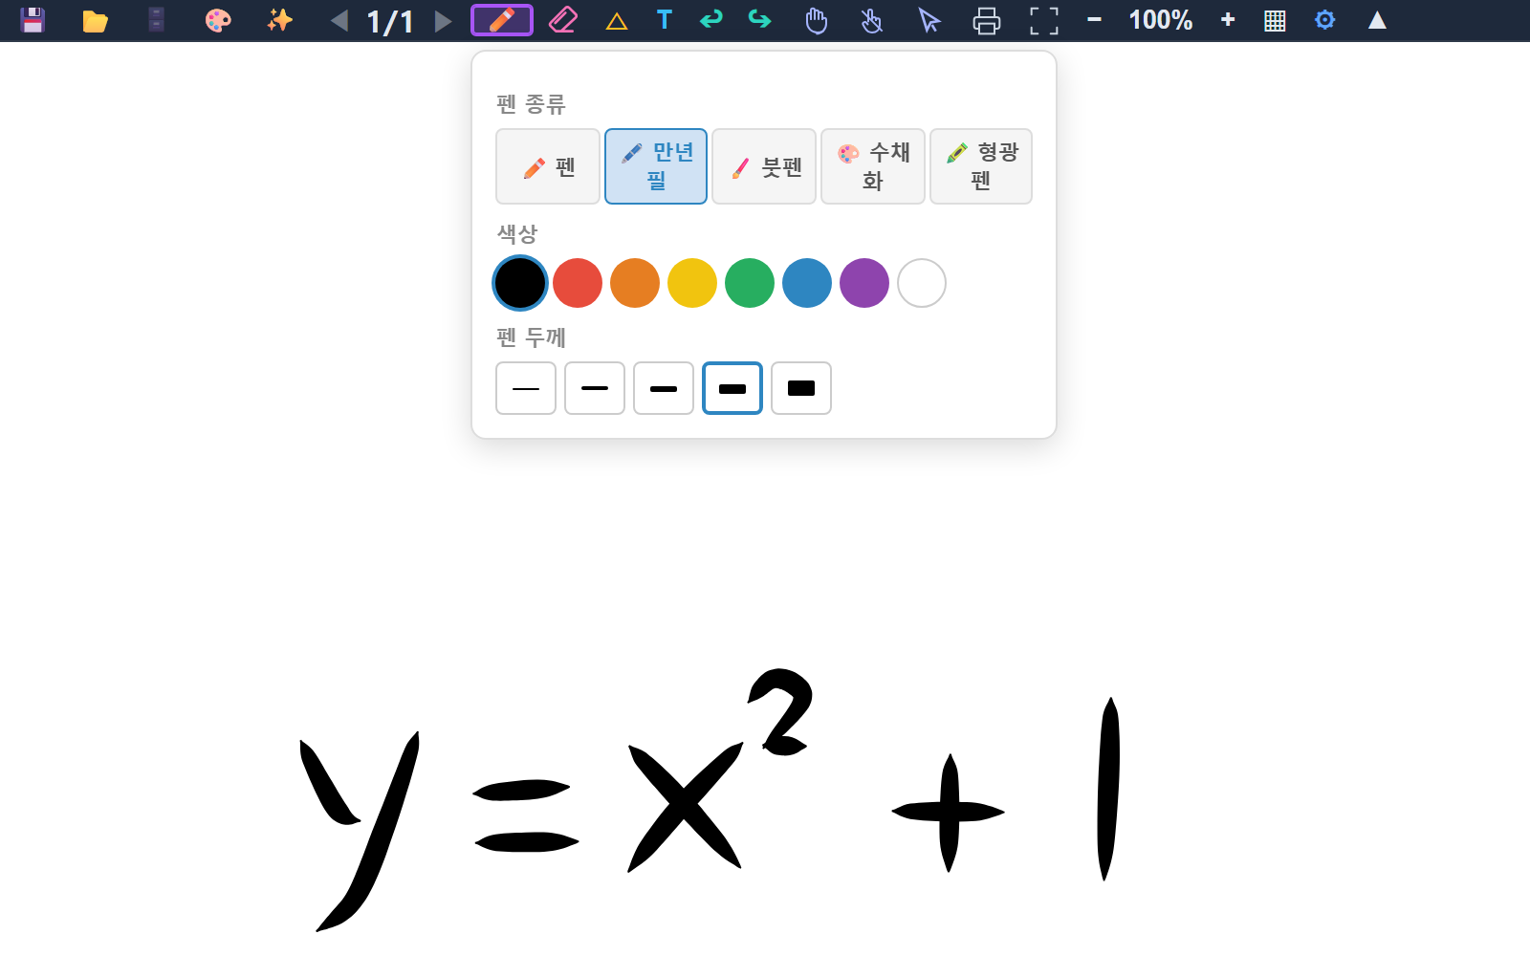Choose the 펜 pen type
Viewport: 1530px width, 956px height.
[x=548, y=166]
